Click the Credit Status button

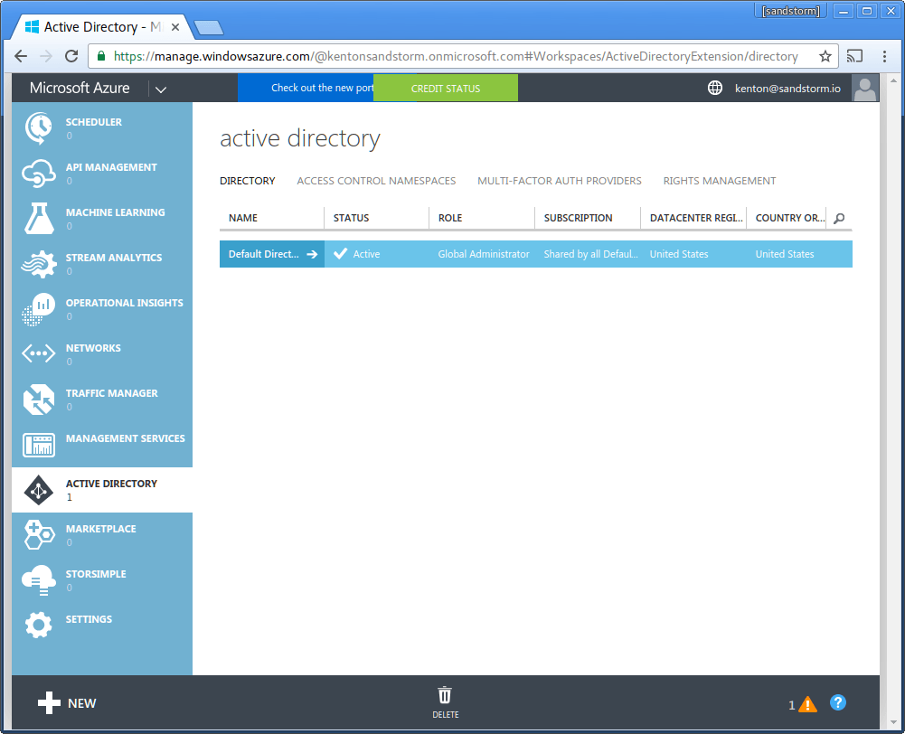pyautogui.click(x=446, y=89)
